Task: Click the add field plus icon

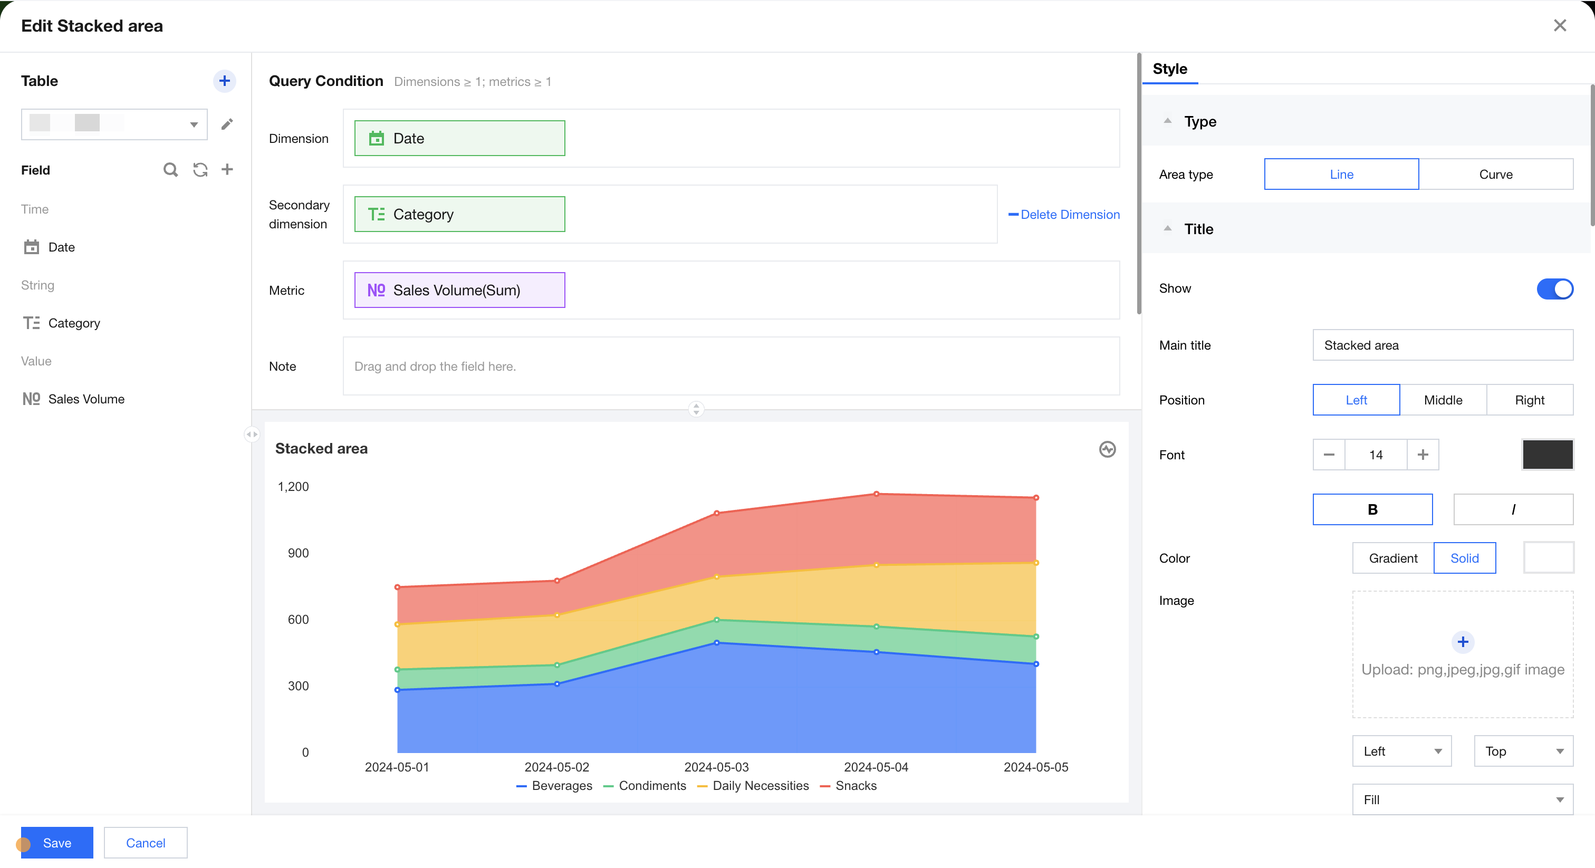Action: pyautogui.click(x=227, y=170)
